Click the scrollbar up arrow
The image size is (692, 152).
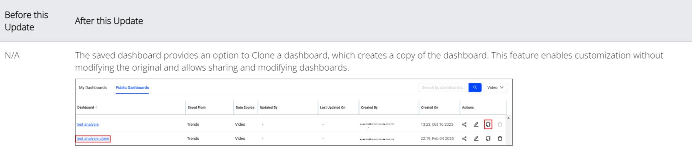[x=508, y=118]
